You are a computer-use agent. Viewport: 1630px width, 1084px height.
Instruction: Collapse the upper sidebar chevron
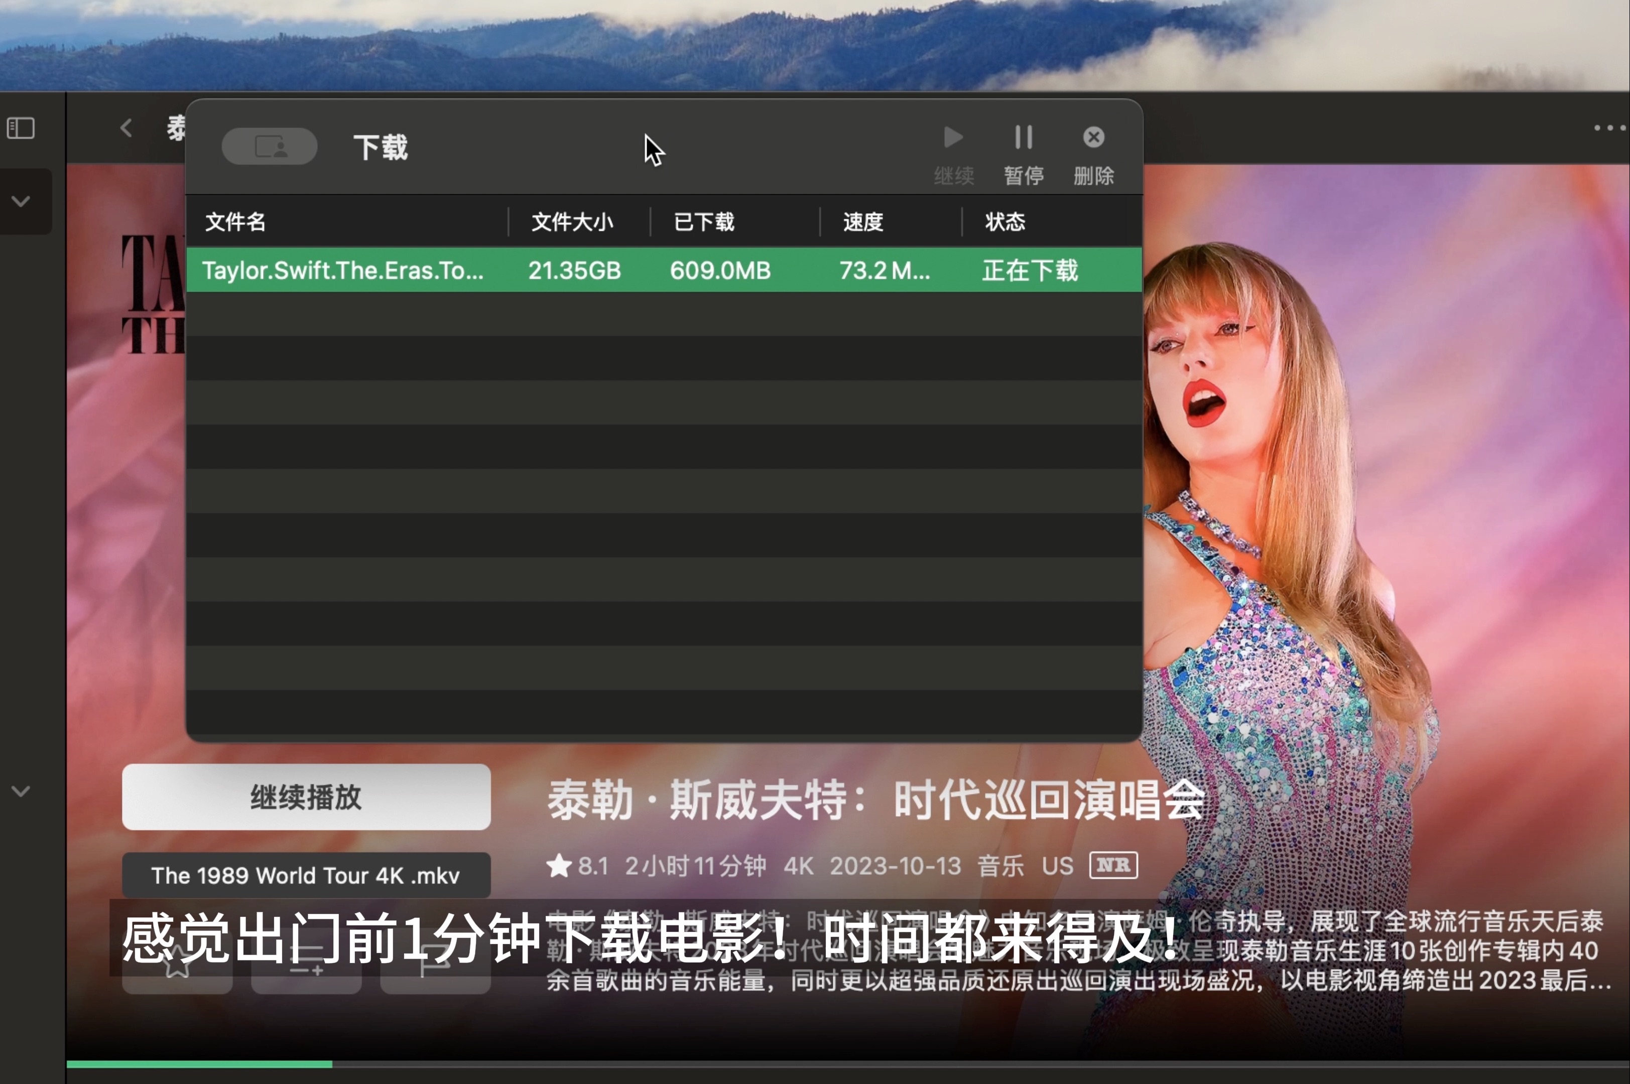click(21, 201)
